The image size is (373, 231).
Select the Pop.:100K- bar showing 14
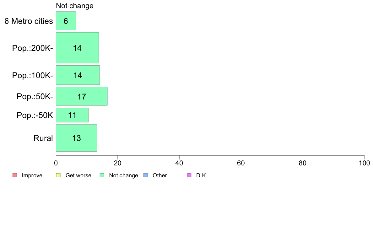(78, 75)
